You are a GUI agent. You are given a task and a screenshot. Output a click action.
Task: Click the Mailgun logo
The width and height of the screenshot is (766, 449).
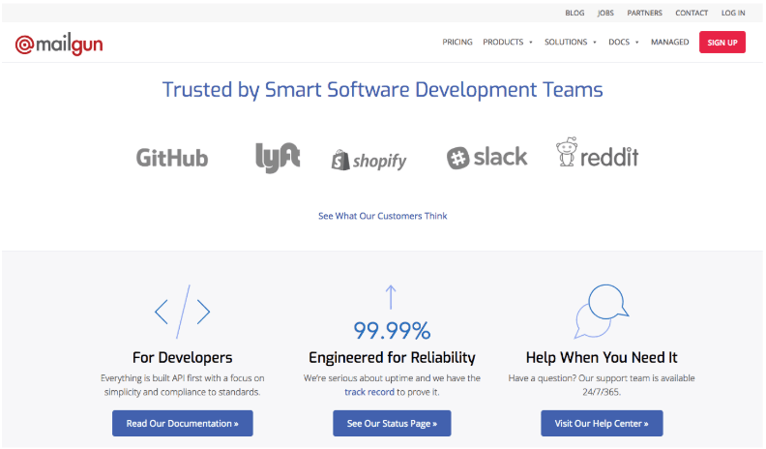coord(59,44)
